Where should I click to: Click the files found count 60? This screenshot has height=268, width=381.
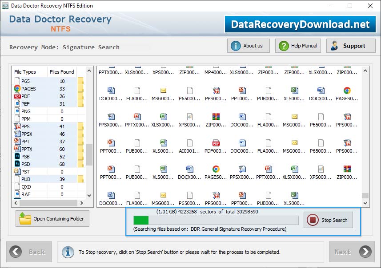pyautogui.click(x=62, y=149)
